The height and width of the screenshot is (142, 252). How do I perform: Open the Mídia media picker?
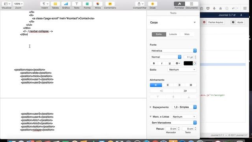[98, 4]
